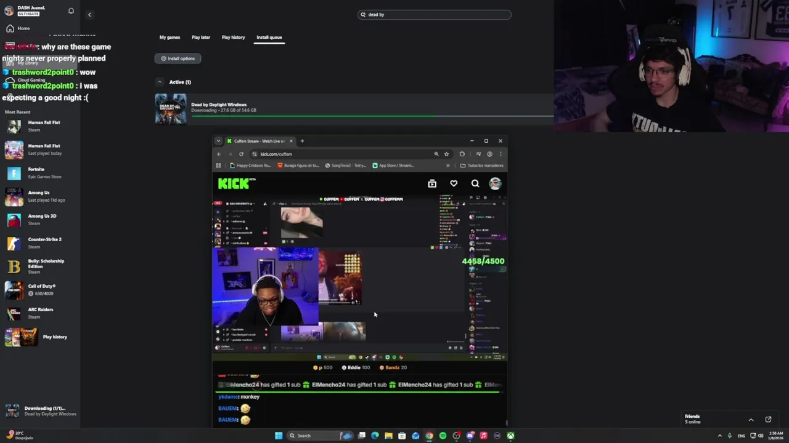The image size is (789, 443).
Task: Open Discord from the taskbar
Action: tap(470, 436)
